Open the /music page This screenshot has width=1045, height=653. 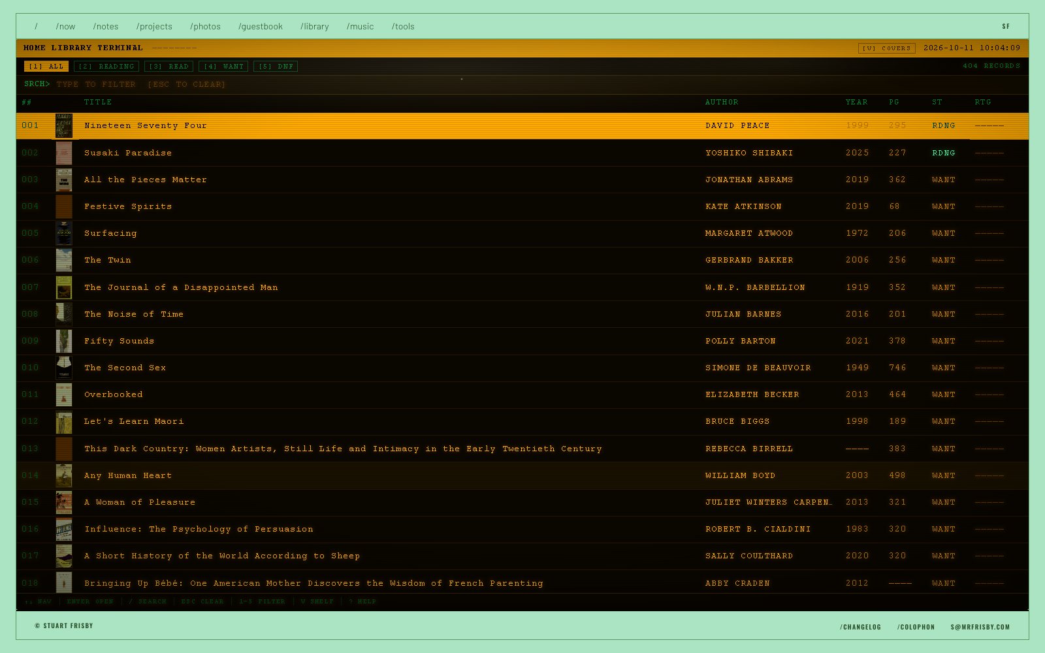361,27
